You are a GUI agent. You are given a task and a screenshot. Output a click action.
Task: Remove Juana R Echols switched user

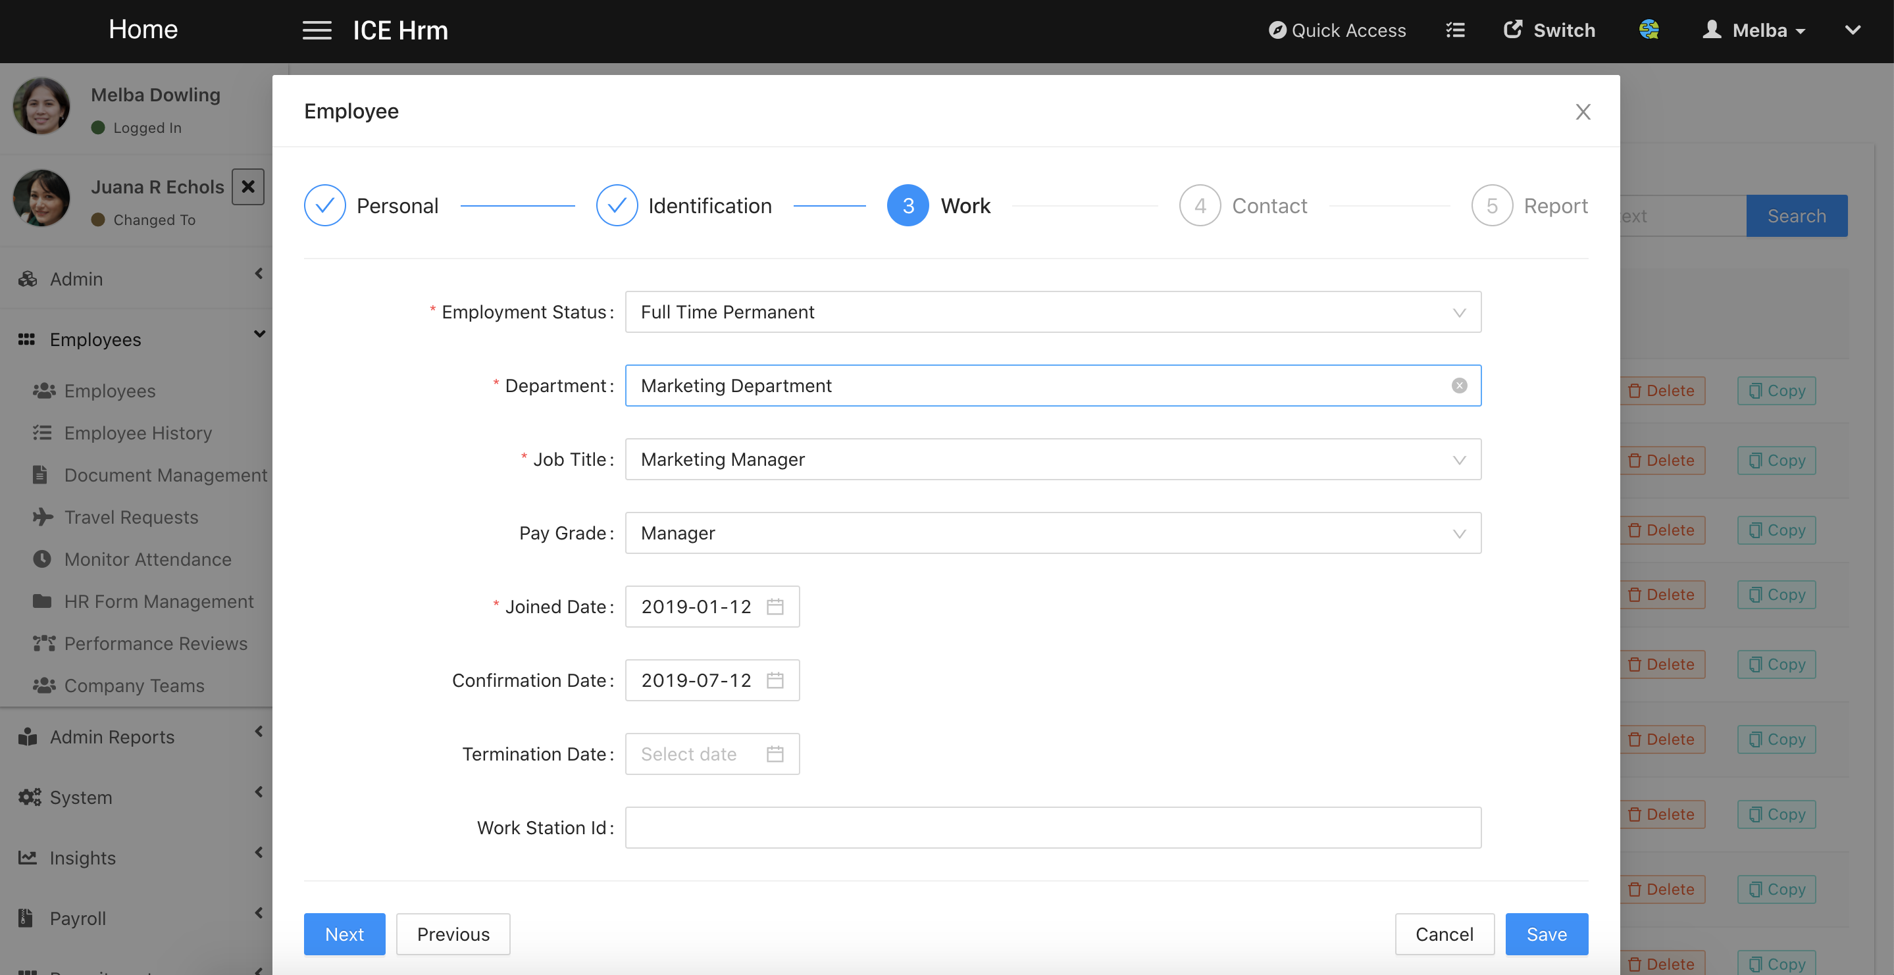(248, 187)
